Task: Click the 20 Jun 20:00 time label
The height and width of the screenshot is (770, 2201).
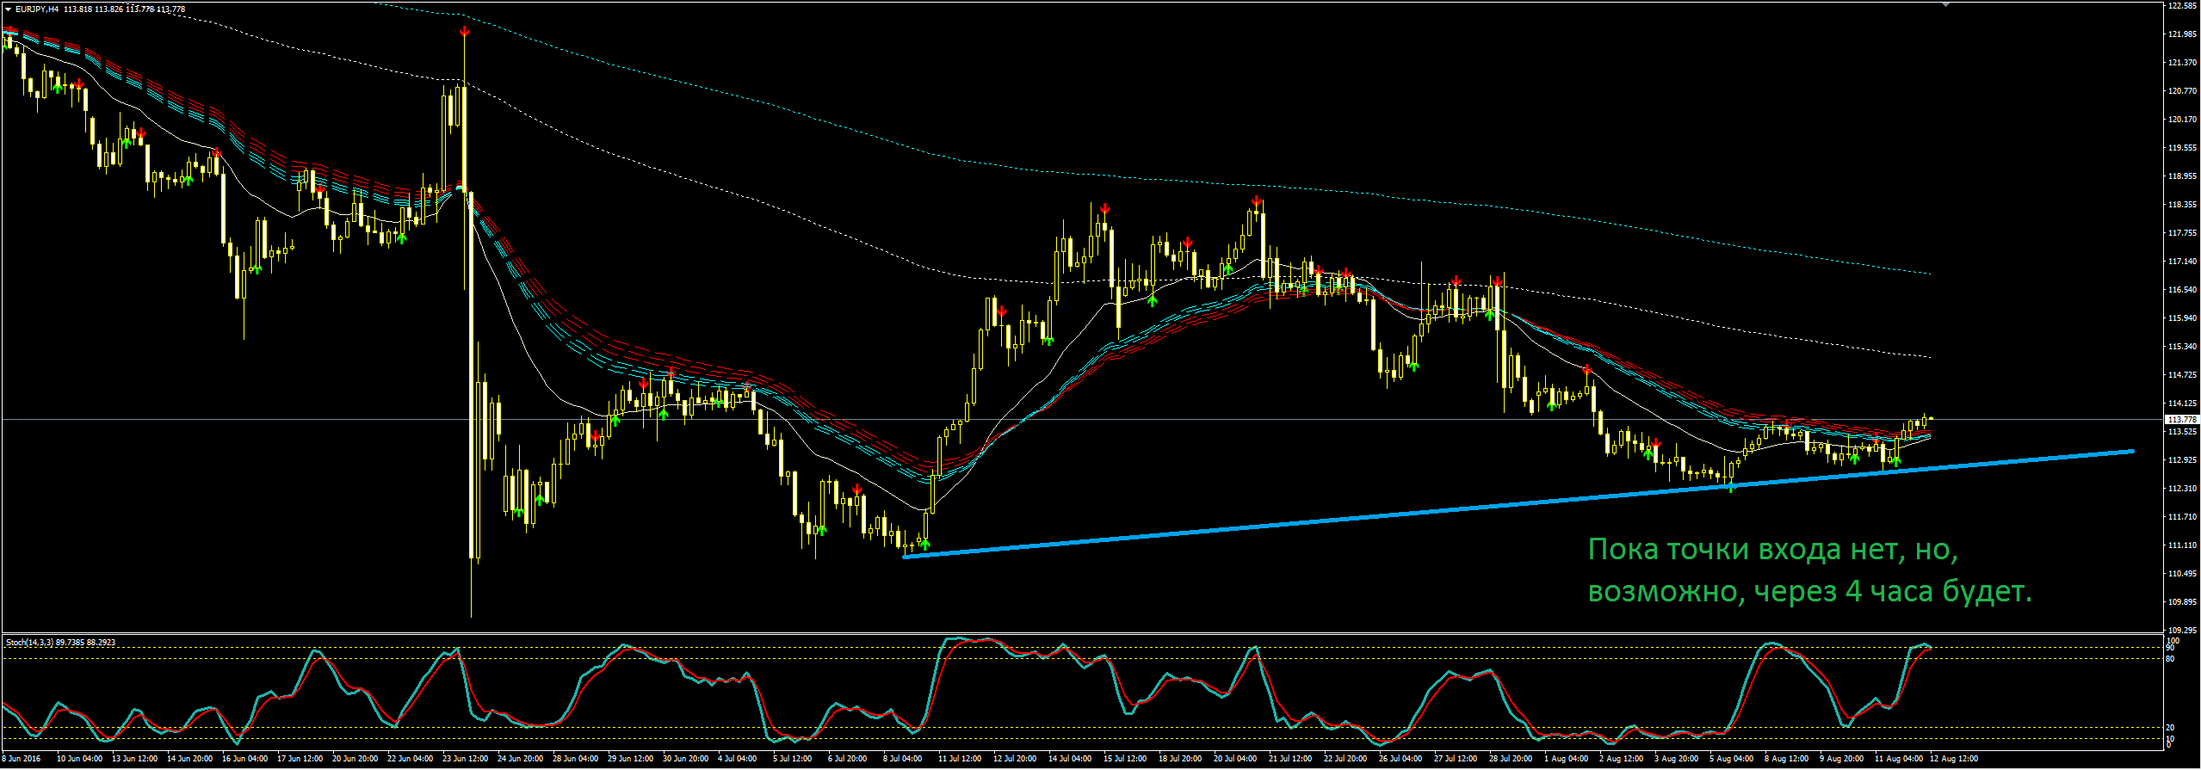Action: point(355,759)
